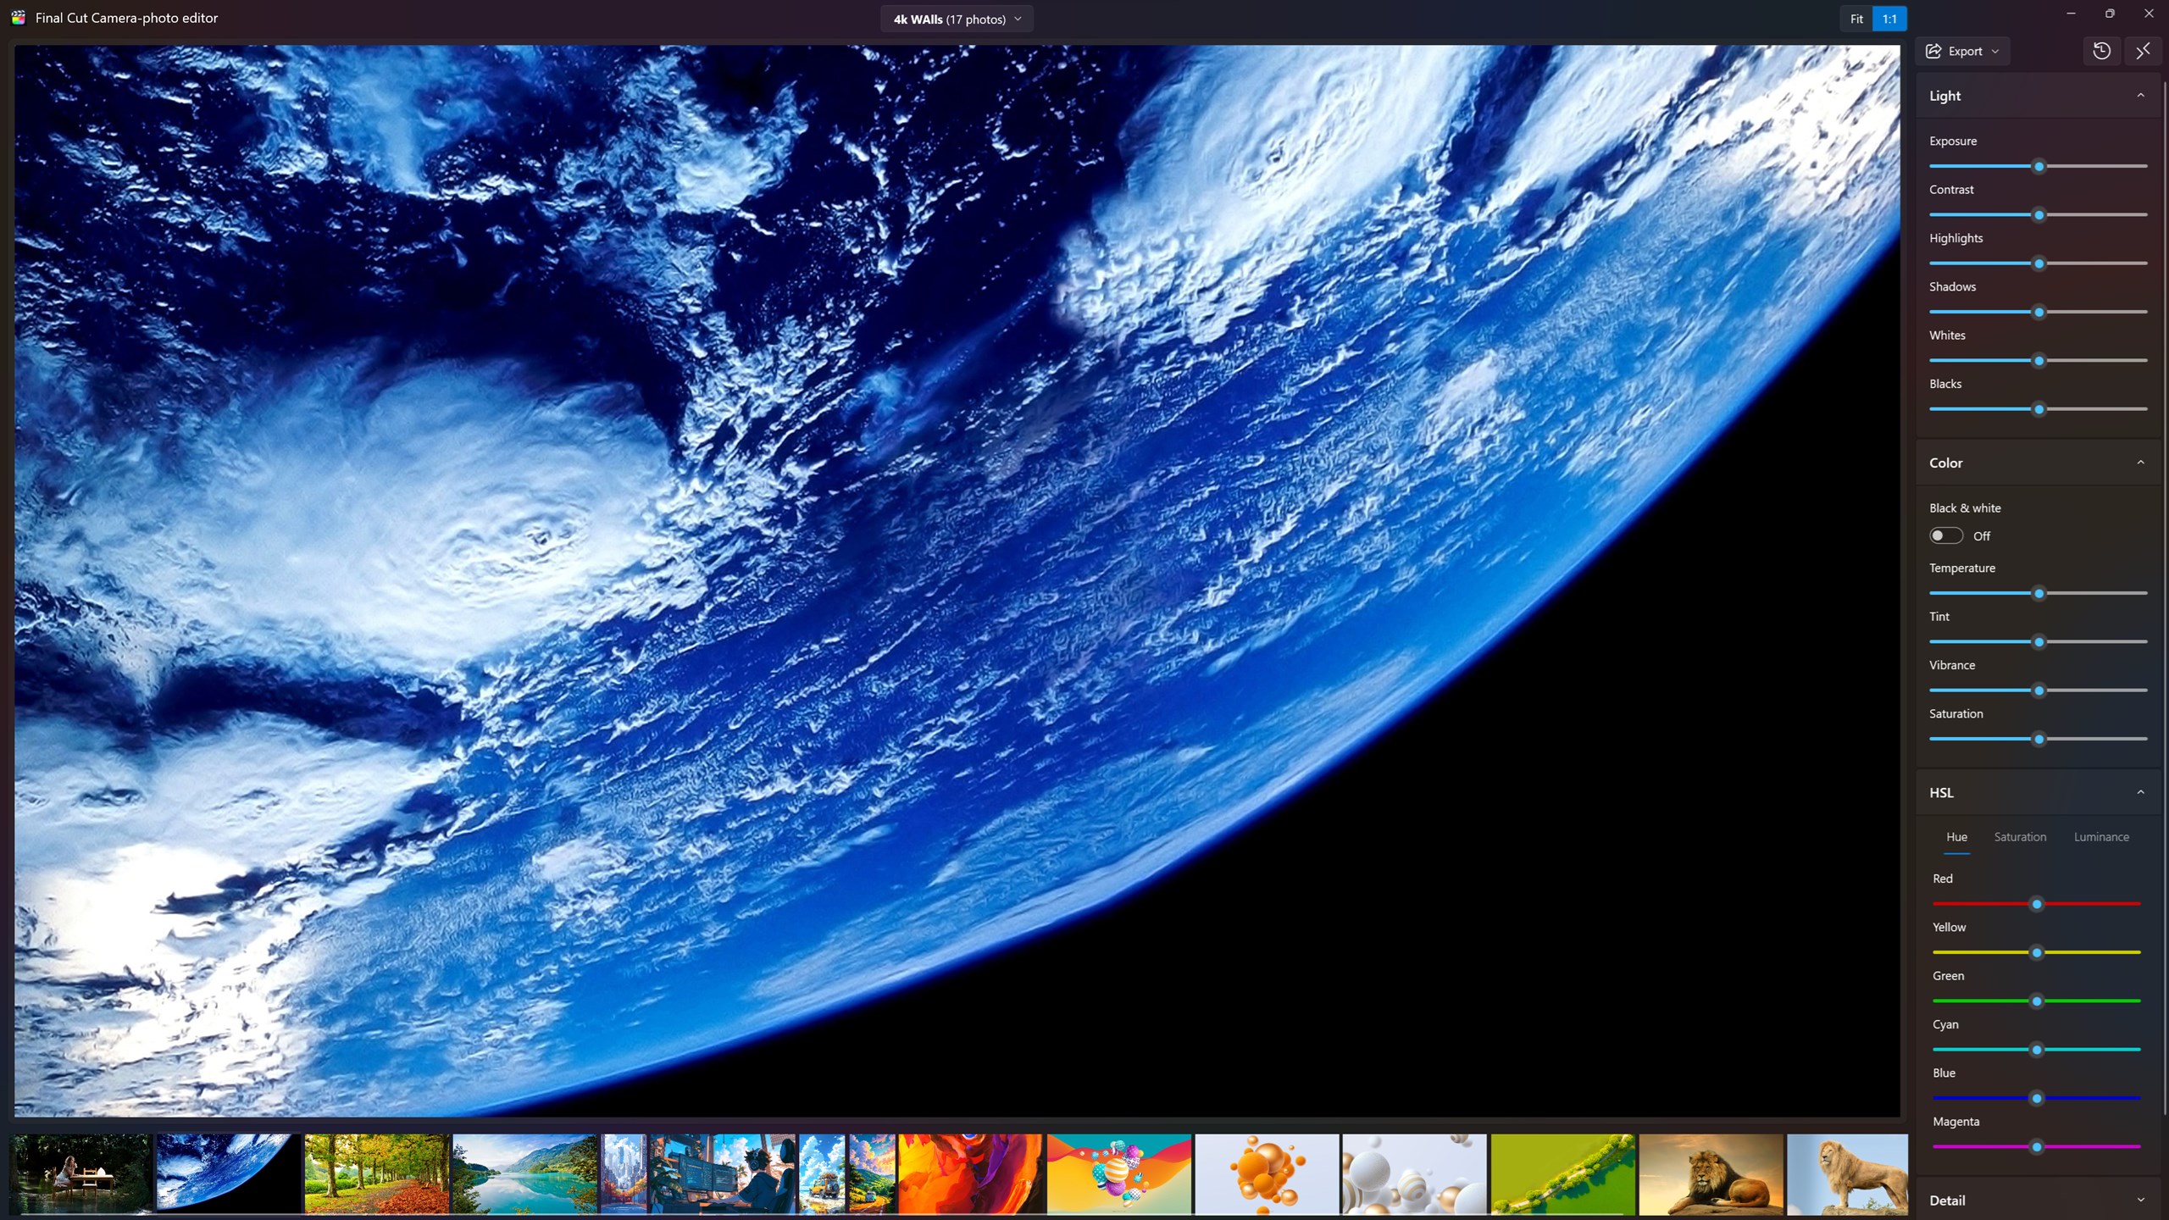The height and width of the screenshot is (1220, 2169).
Task: Switch to the Saturation tab in HSL
Action: 2020,836
